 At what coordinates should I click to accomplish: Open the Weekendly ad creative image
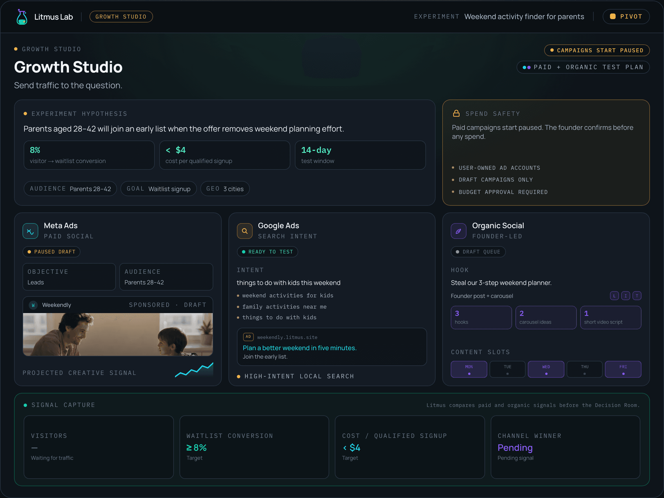click(118, 334)
